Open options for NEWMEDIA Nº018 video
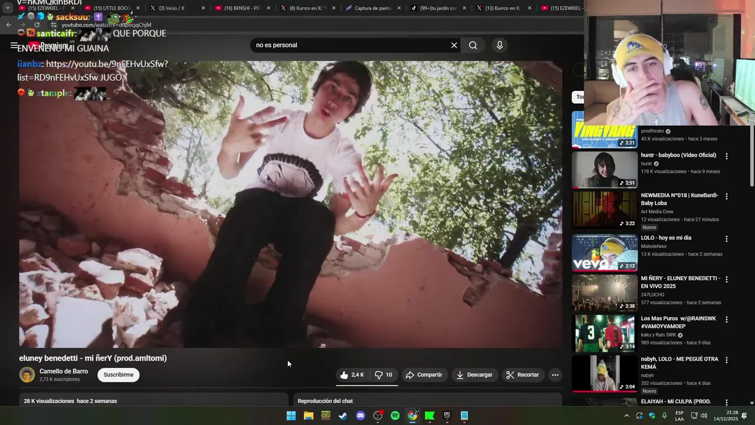 tap(727, 197)
